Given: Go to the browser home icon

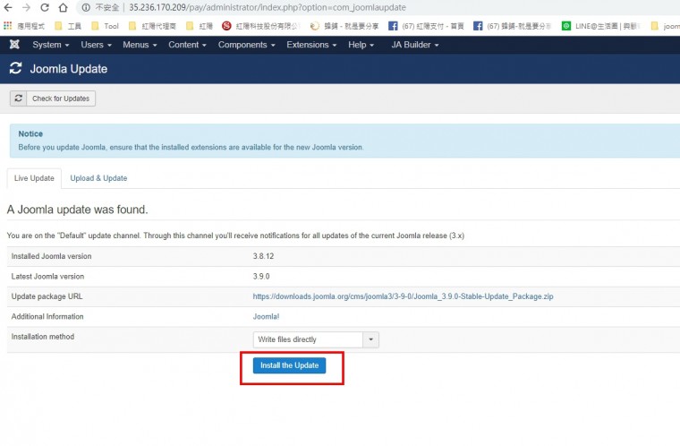Looking at the screenshot, I should (x=64, y=7).
